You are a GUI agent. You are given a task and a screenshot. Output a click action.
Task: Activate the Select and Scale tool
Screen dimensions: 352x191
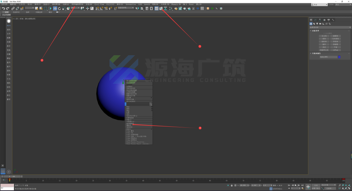pyautogui.click(x=64, y=8)
